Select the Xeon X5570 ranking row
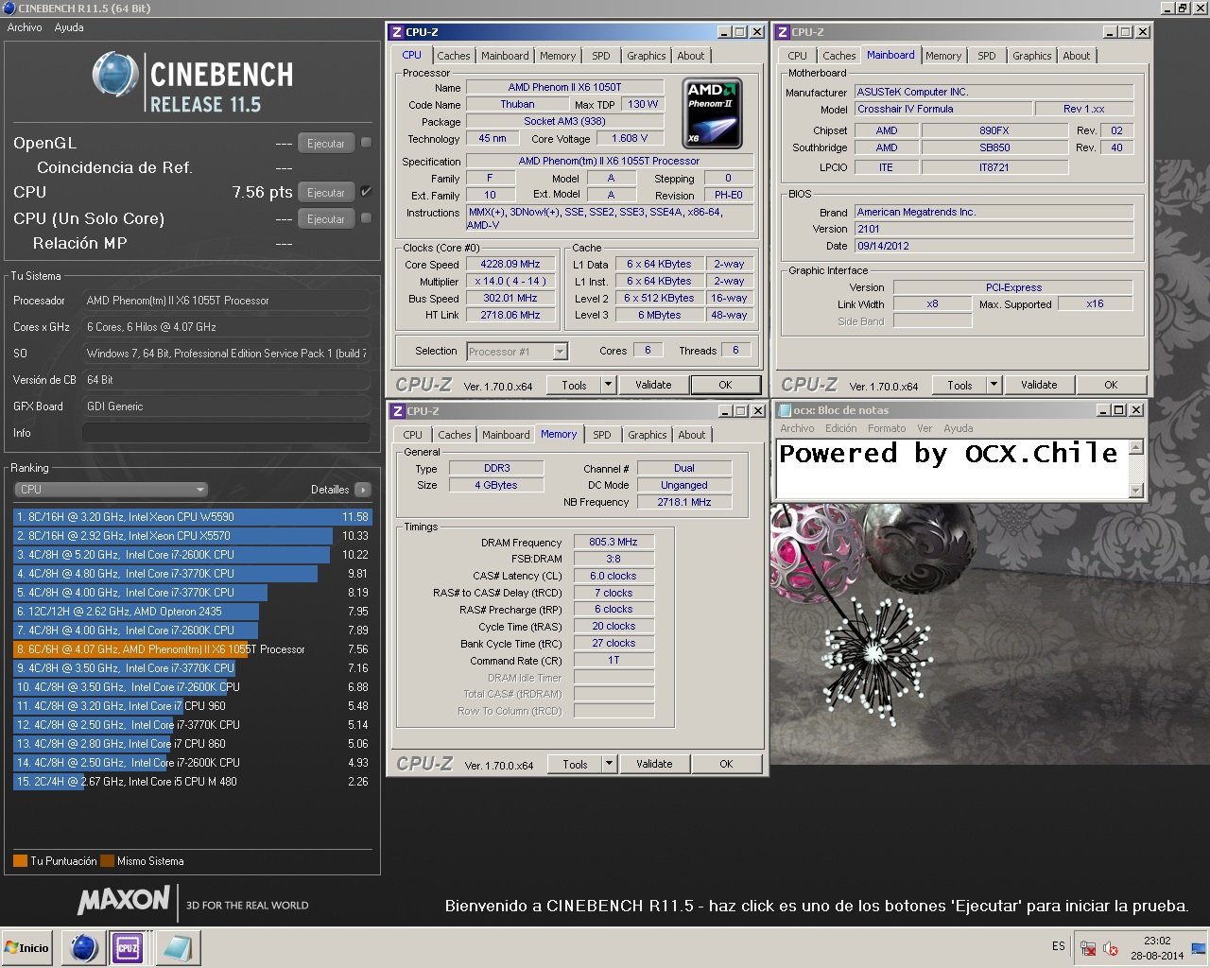 (x=193, y=536)
